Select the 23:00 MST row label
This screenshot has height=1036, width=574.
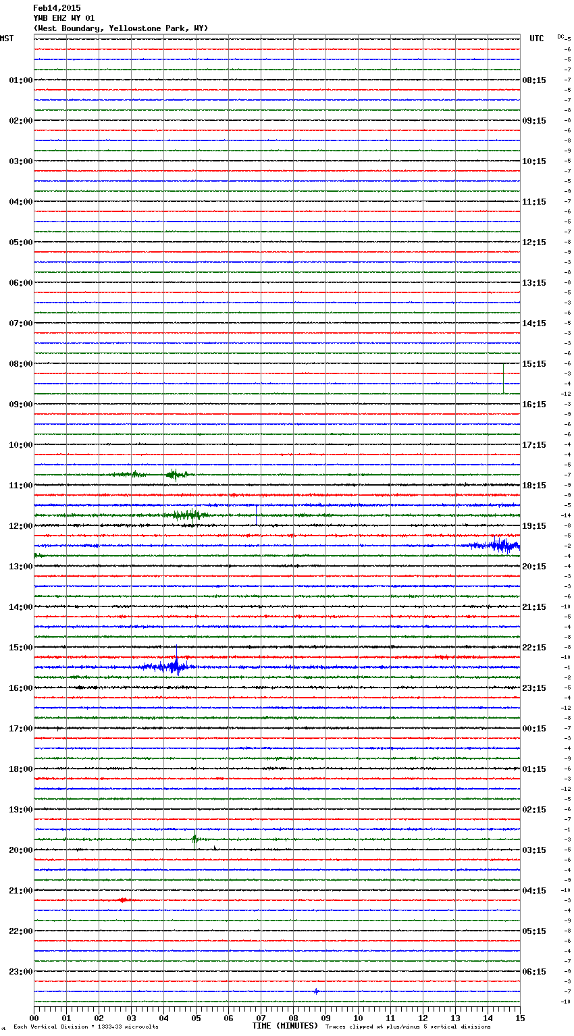tap(20, 972)
